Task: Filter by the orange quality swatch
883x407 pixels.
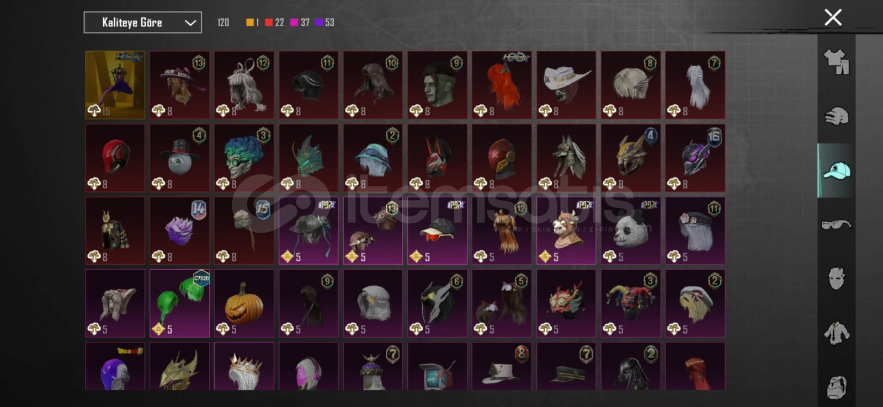Action: point(250,22)
